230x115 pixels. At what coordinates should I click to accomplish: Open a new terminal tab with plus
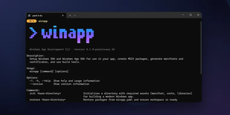pyautogui.click(x=70, y=15)
